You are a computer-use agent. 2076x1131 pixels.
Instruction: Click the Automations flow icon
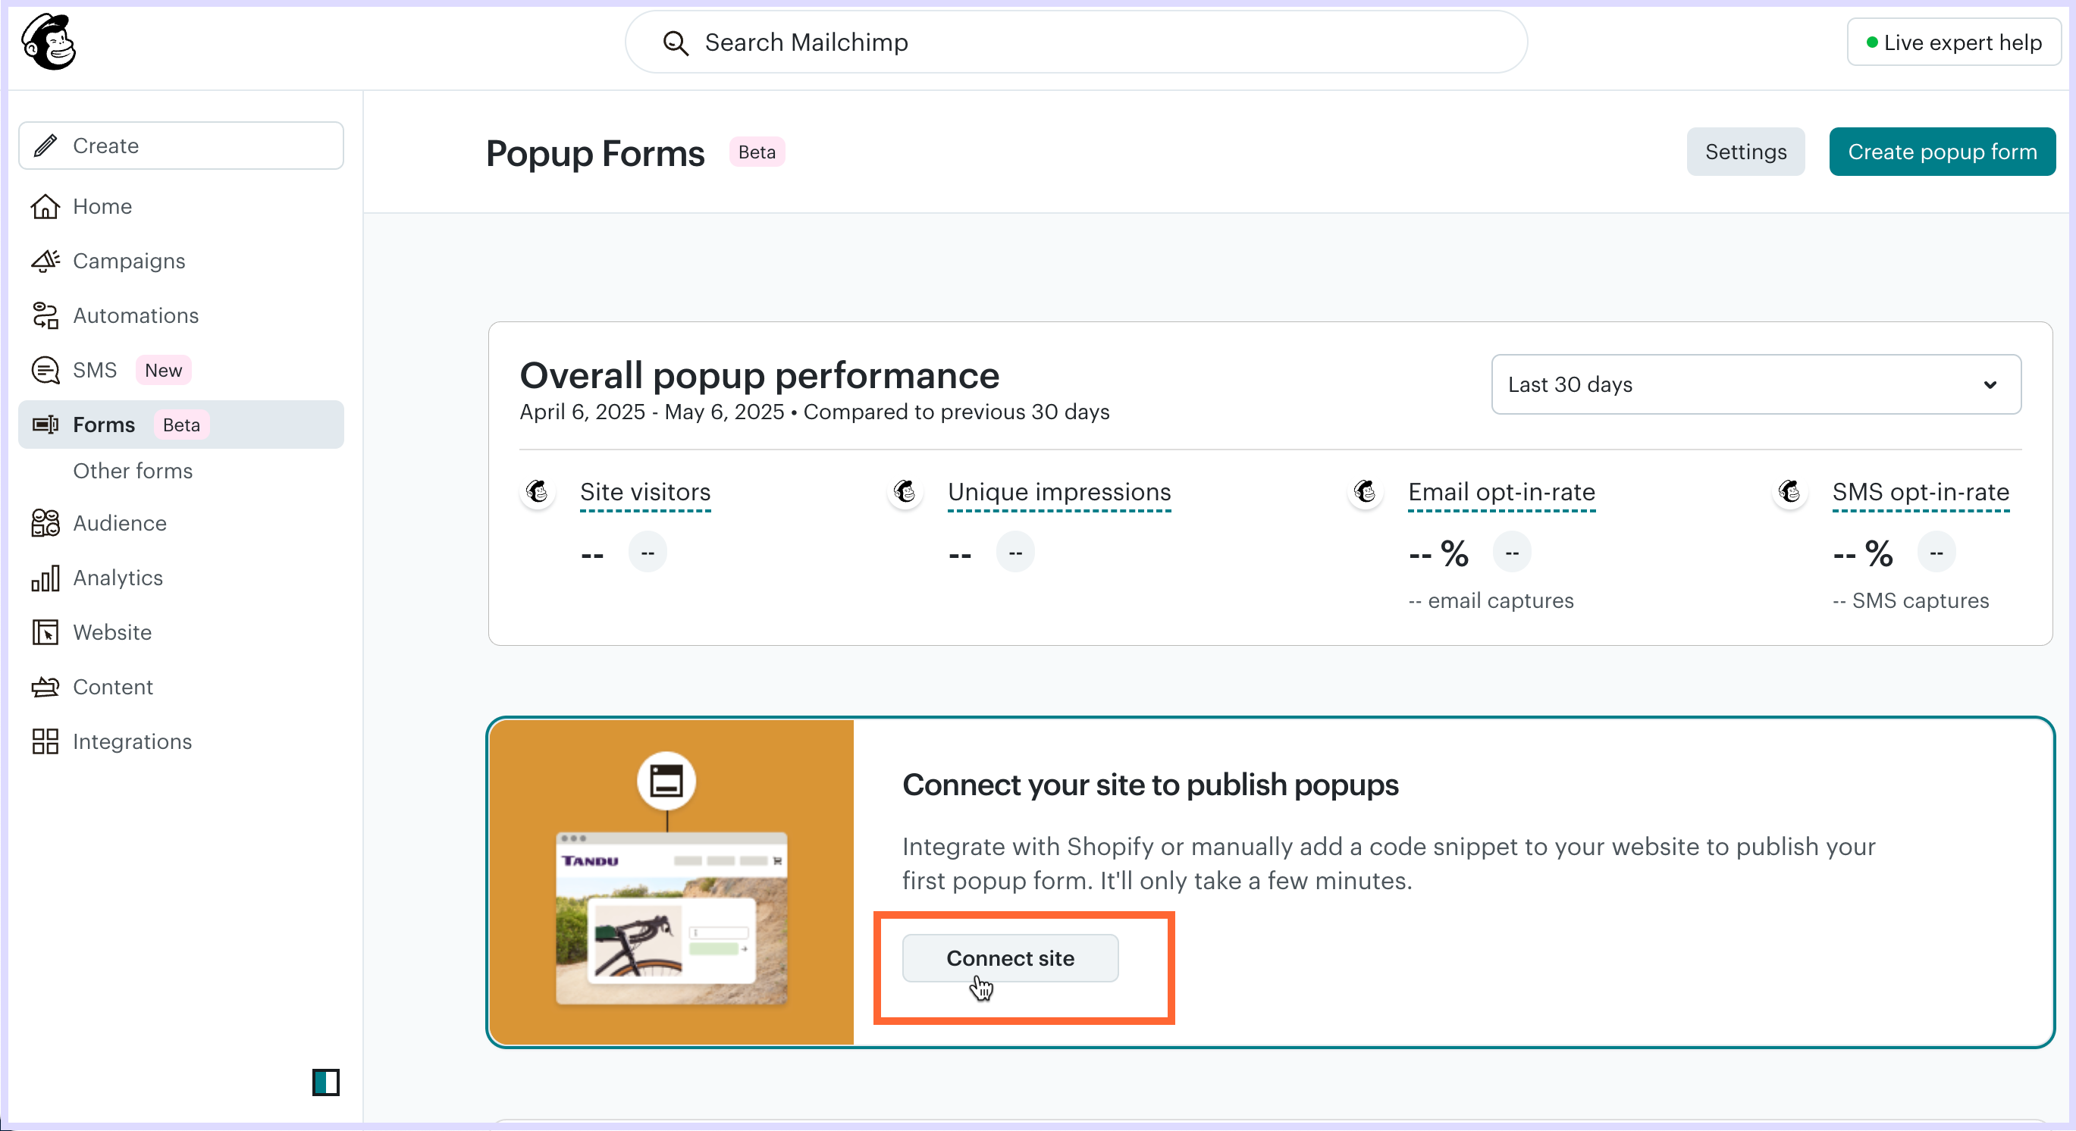coord(45,316)
